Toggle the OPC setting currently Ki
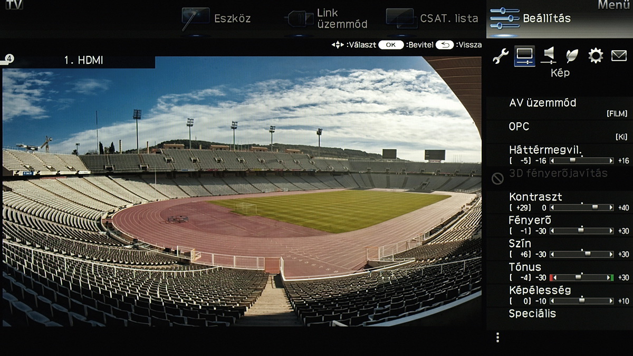633x356 pixels. click(559, 131)
